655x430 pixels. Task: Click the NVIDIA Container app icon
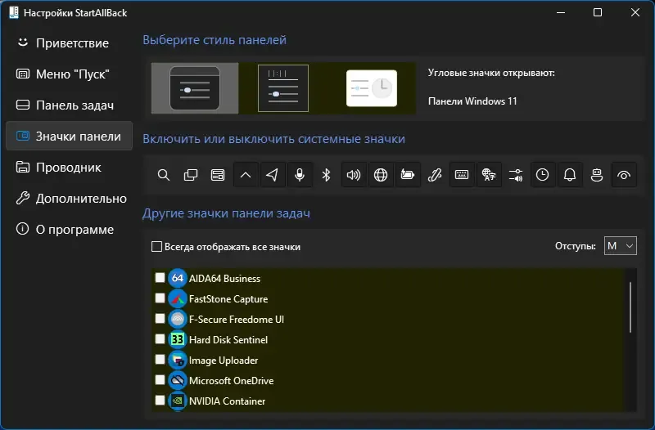tap(177, 401)
